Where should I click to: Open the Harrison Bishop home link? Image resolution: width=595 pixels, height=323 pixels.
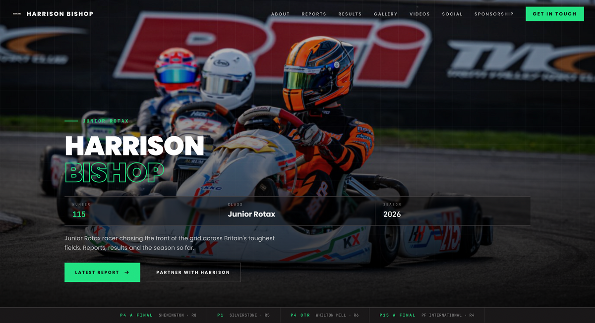click(53, 14)
